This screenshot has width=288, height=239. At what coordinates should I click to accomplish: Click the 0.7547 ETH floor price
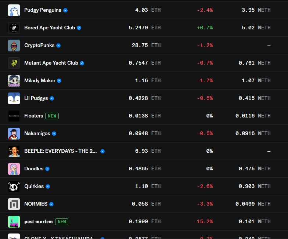pyautogui.click(x=145, y=63)
